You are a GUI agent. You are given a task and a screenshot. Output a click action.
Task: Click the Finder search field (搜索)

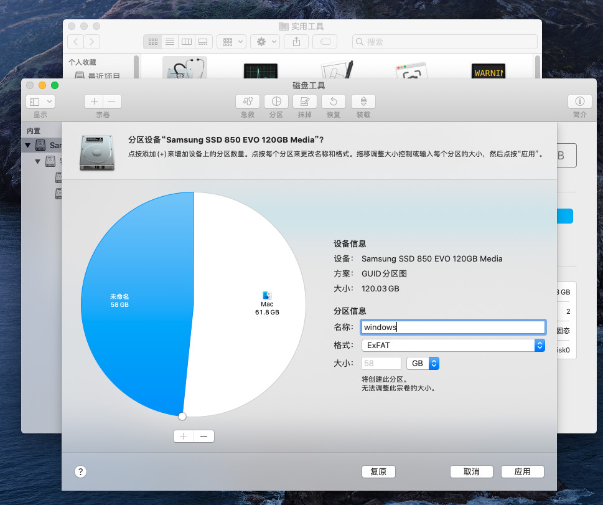click(x=444, y=42)
